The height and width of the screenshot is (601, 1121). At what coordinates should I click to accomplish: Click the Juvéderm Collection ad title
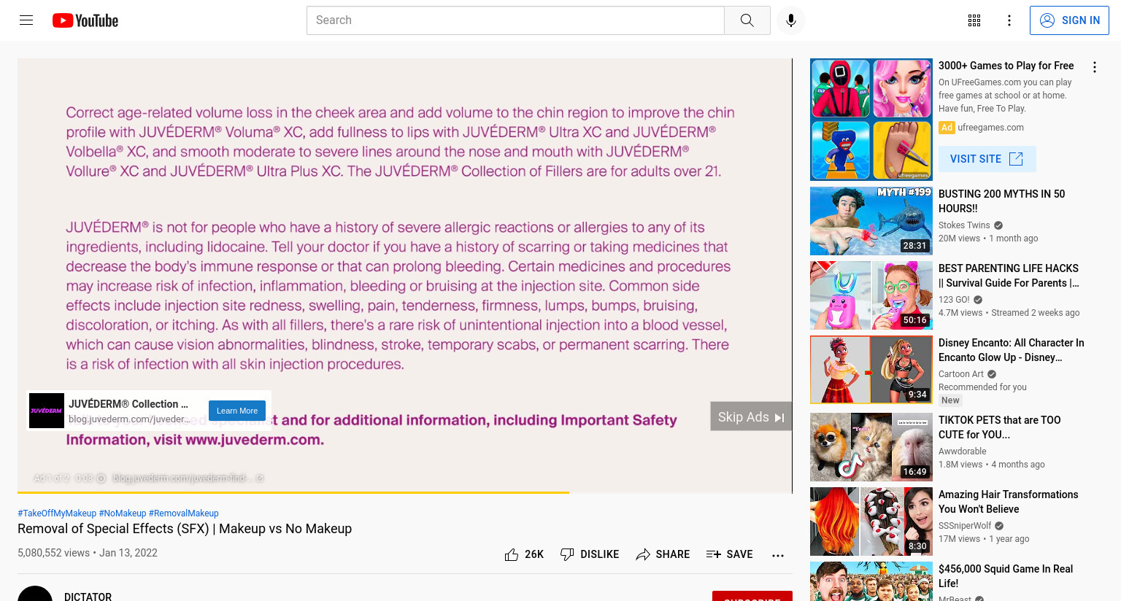pyautogui.click(x=128, y=404)
